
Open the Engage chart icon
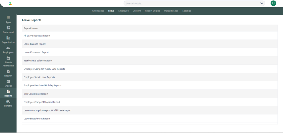pyautogui.click(x=8, y=81)
